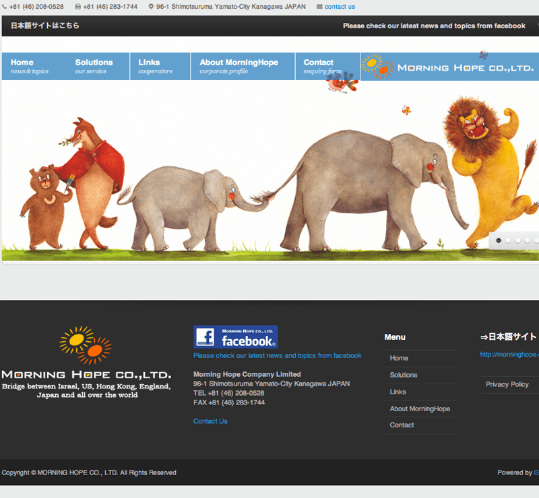Select the first (active) slideshow dot

click(x=499, y=241)
